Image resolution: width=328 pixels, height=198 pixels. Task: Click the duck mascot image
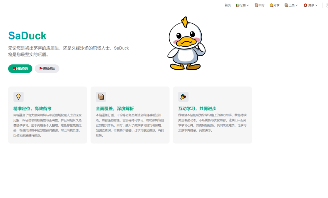pos(187,43)
